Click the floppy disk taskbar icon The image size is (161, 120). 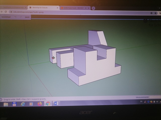click(14, 103)
